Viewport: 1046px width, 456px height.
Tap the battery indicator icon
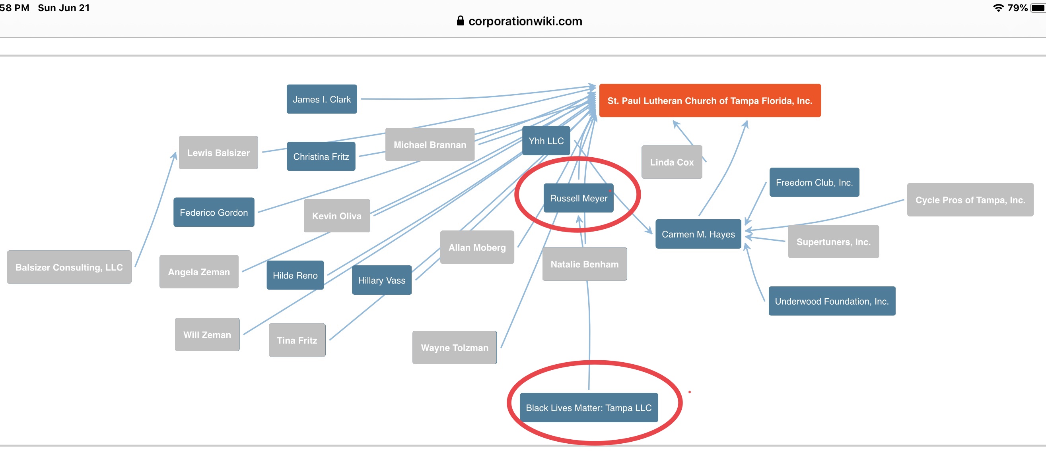(x=1038, y=8)
